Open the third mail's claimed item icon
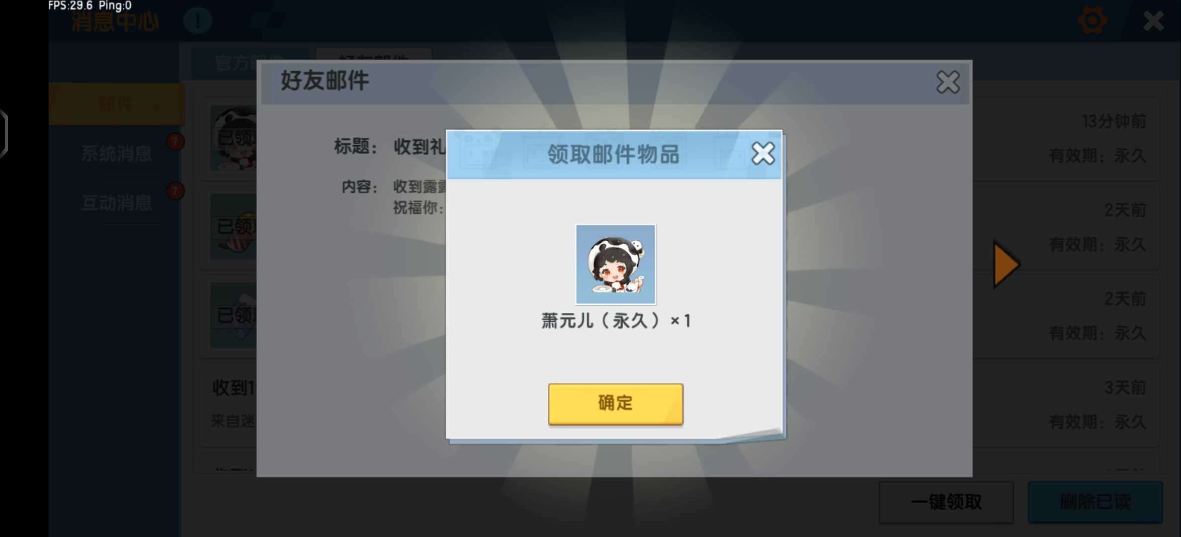Image resolution: width=1181 pixels, height=537 pixels. [233, 315]
